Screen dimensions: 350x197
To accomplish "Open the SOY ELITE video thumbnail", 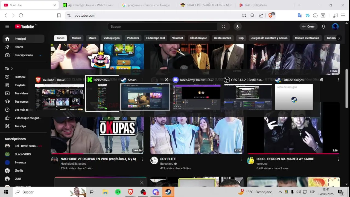I will pos(197,128).
